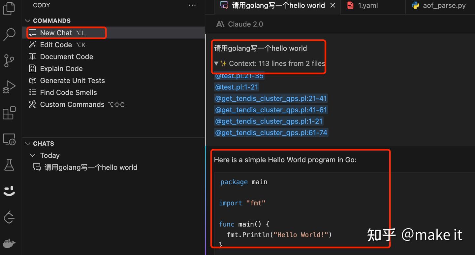Open the Cody extension sidebar

coord(9,191)
